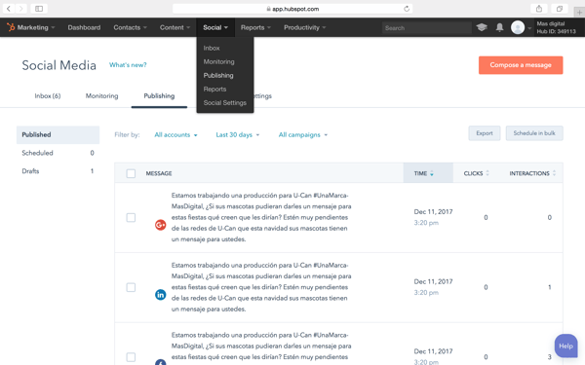Screen dimensions: 585x365
Task: Open the What's new? link
Action: click(x=128, y=65)
